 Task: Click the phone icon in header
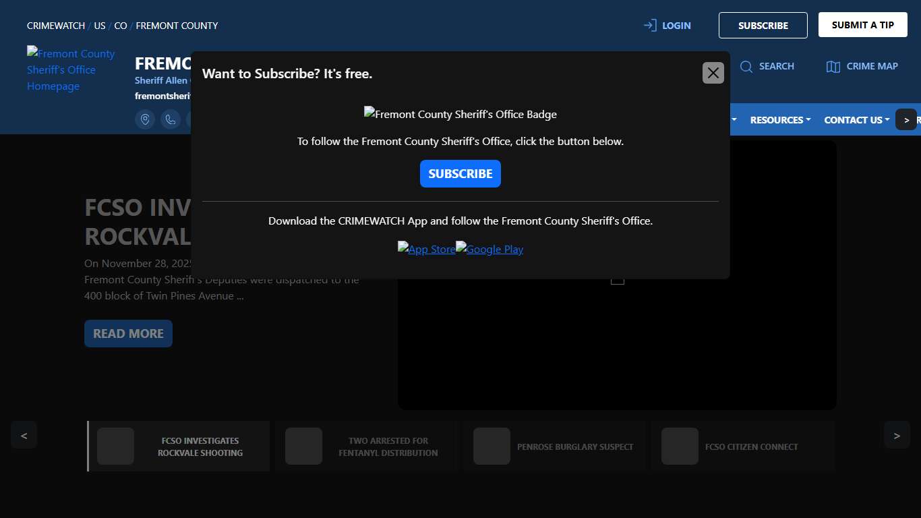tap(171, 119)
